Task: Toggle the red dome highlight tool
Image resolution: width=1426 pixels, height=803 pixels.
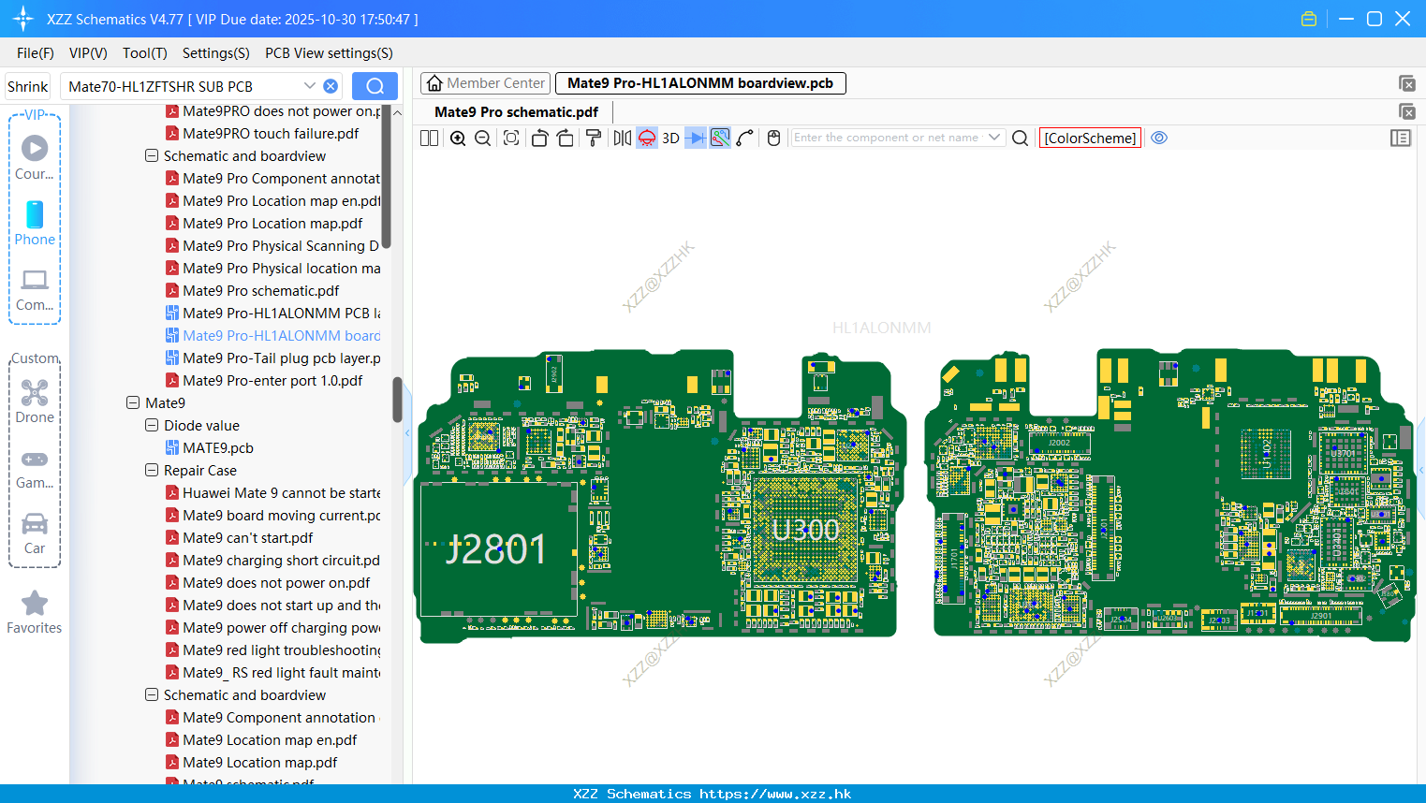Action: coord(647,138)
